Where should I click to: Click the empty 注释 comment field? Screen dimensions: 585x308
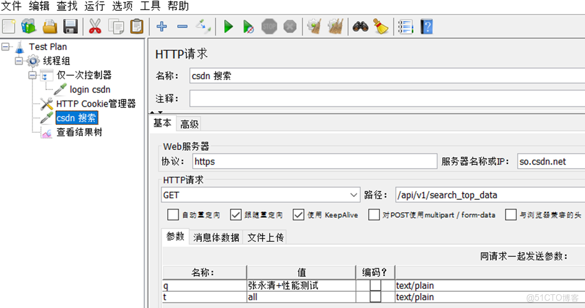click(x=387, y=98)
